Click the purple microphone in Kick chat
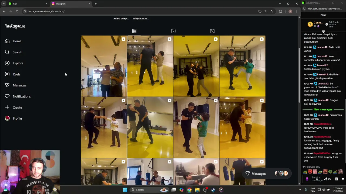The image size is (346, 194). pyautogui.click(x=307, y=179)
